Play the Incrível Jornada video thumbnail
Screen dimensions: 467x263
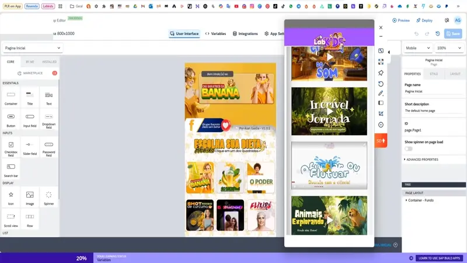(329, 111)
